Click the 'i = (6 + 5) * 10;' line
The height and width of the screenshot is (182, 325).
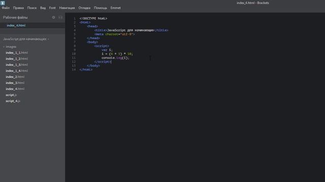(117, 54)
